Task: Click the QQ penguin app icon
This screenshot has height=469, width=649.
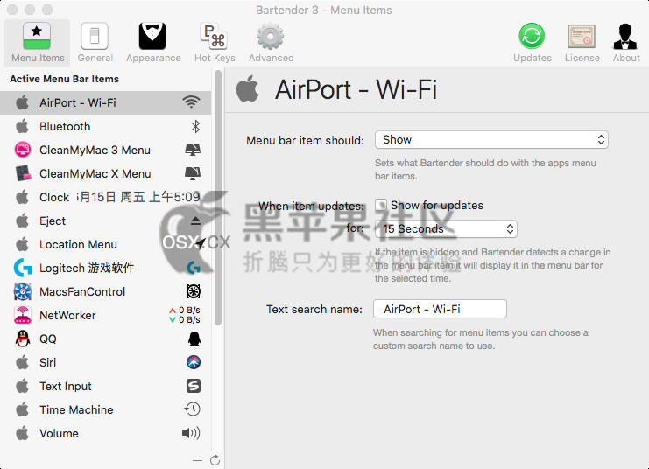Action: coord(23,339)
